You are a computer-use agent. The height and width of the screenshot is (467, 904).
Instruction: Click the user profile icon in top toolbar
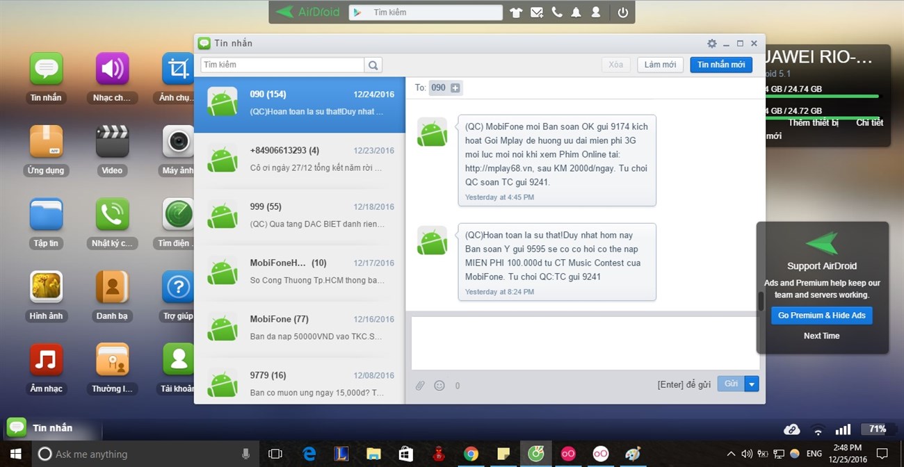[x=596, y=13]
